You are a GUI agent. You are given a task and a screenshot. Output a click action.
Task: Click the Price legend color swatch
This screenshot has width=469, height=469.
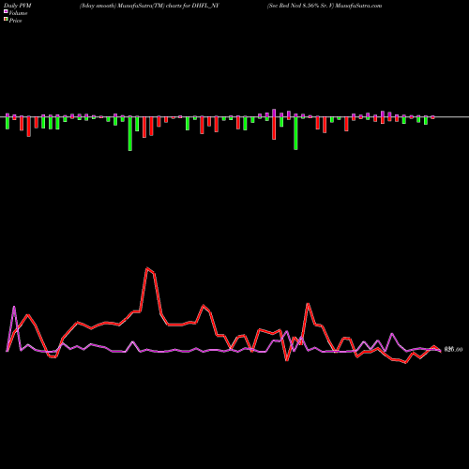tap(6, 20)
